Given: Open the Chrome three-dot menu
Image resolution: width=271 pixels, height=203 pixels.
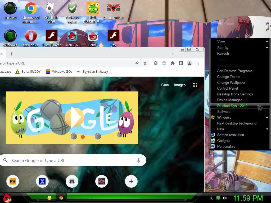Looking at the screenshot, I should tap(198, 63).
